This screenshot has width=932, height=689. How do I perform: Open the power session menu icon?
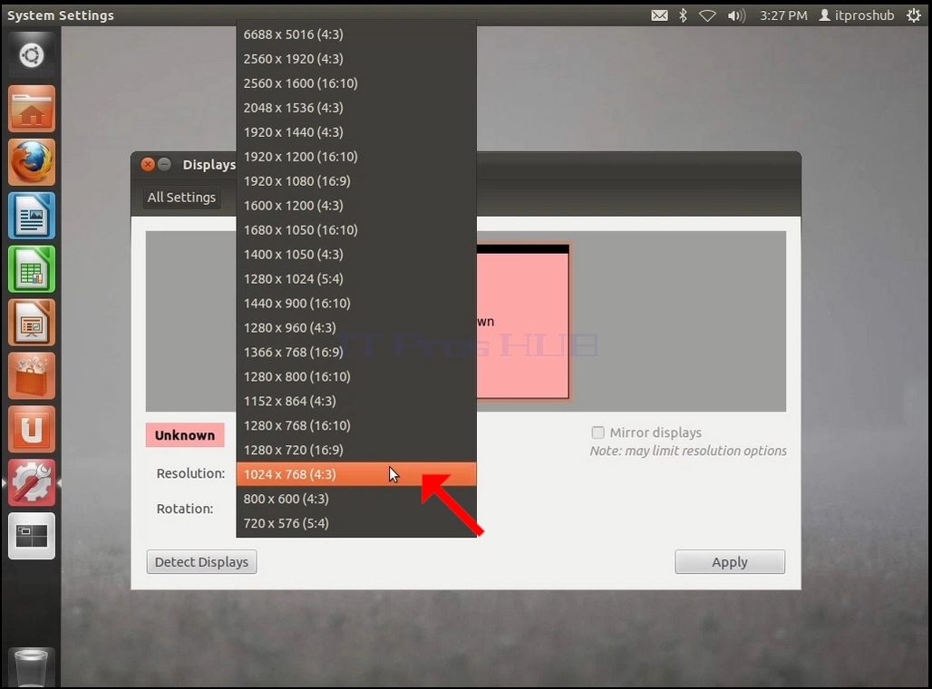pyautogui.click(x=914, y=15)
